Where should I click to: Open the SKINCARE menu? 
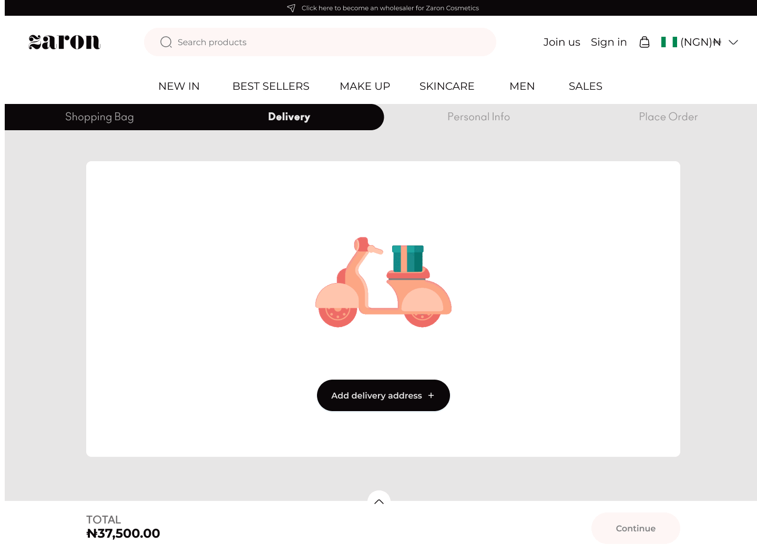click(x=447, y=86)
